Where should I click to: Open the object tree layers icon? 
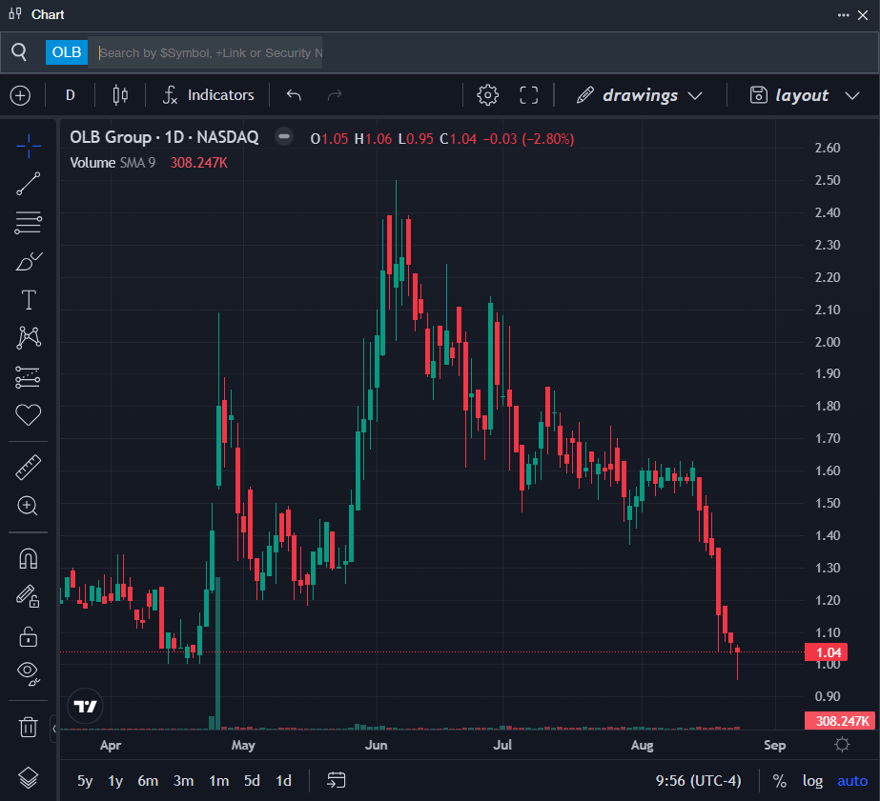pos(28,778)
